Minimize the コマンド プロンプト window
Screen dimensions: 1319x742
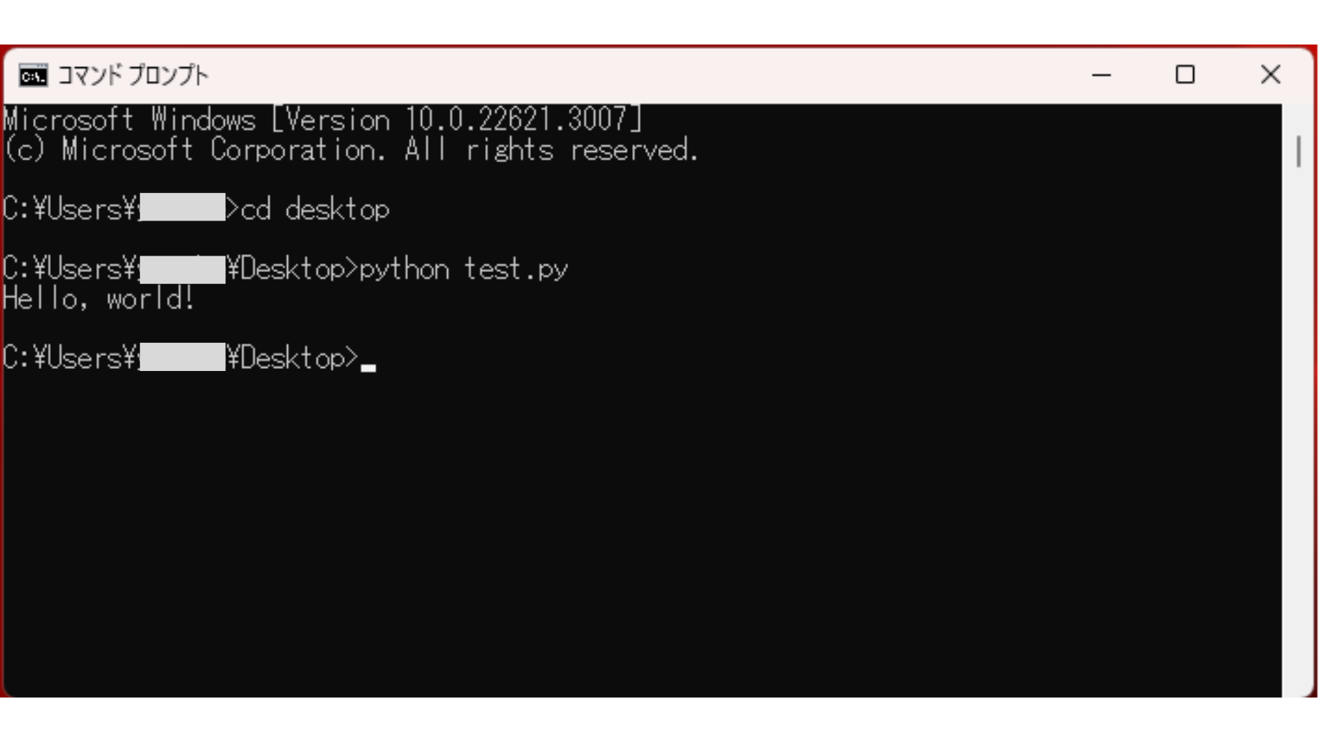coord(1101,75)
